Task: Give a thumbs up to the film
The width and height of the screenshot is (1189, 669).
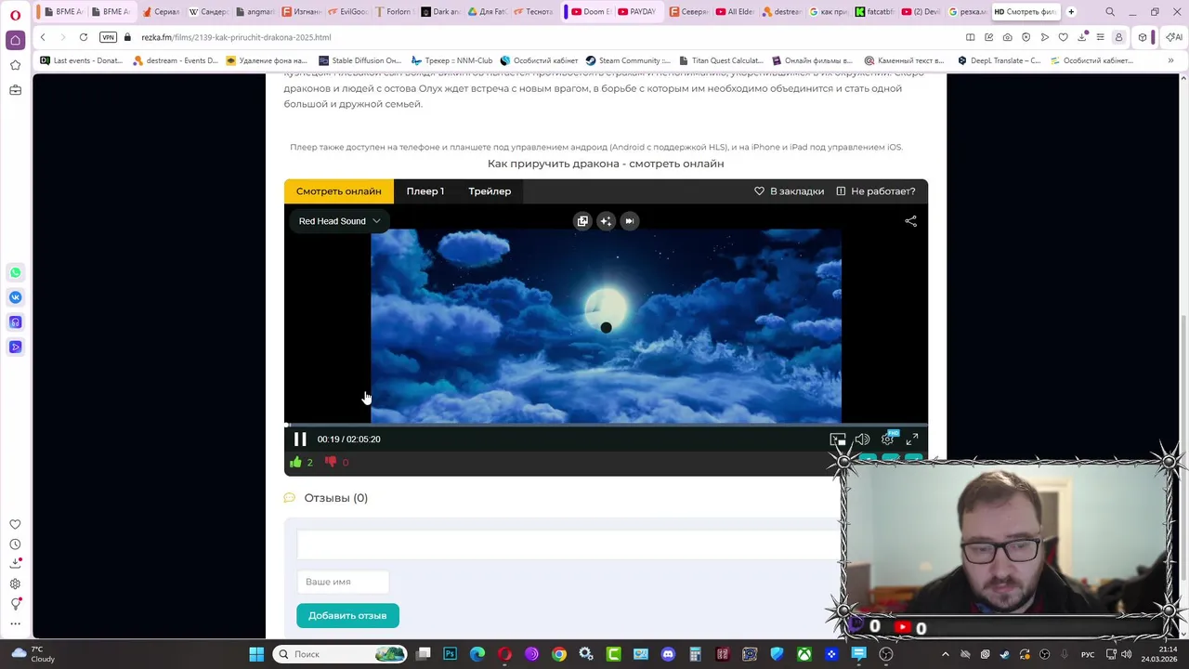Action: click(x=296, y=462)
